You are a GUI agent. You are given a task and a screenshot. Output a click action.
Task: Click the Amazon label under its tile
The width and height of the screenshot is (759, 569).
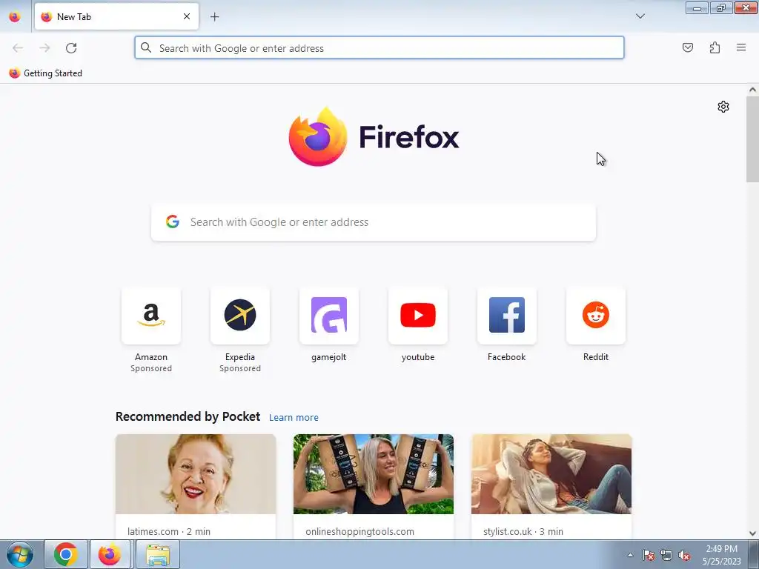(x=151, y=357)
